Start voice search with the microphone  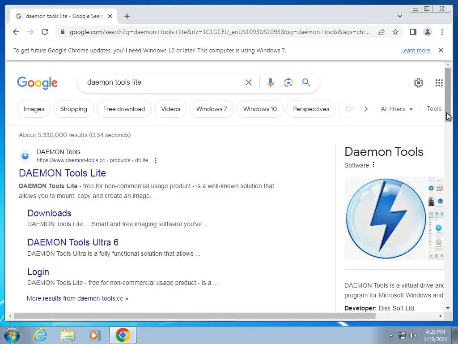click(x=271, y=82)
